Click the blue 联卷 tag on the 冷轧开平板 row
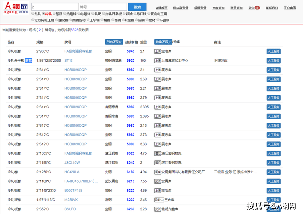Image resolution: width=303 pixels, height=214 pixels. point(28,60)
